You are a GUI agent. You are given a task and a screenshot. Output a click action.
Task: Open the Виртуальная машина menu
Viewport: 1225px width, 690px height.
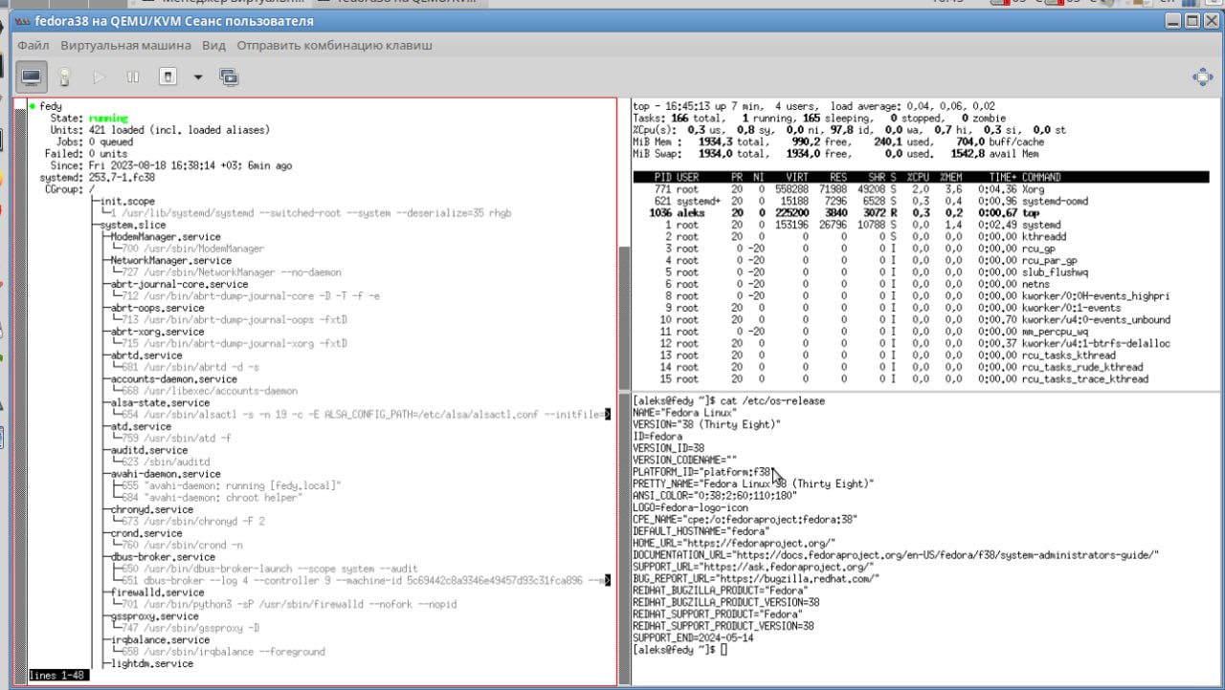point(125,45)
